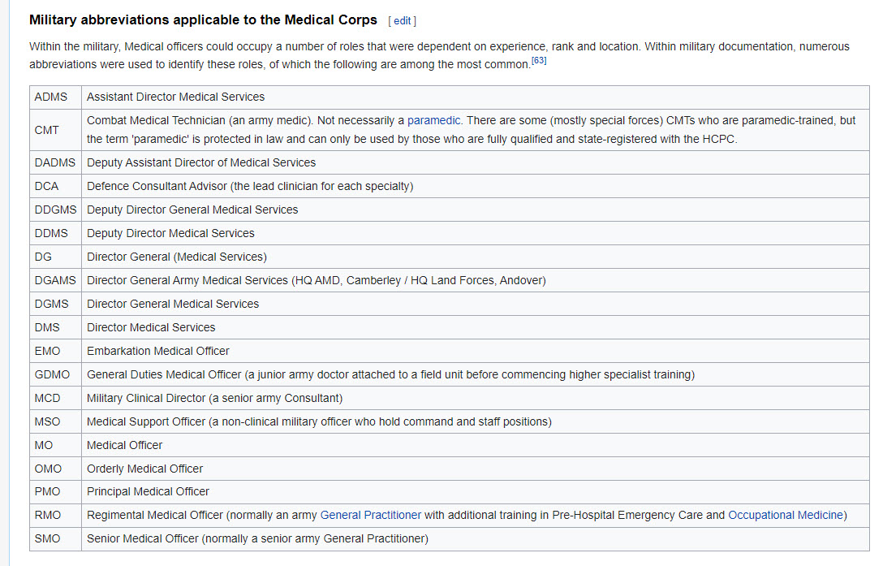The image size is (883, 566).
Task: Click the CMT abbreviation cell
Action: (47, 130)
